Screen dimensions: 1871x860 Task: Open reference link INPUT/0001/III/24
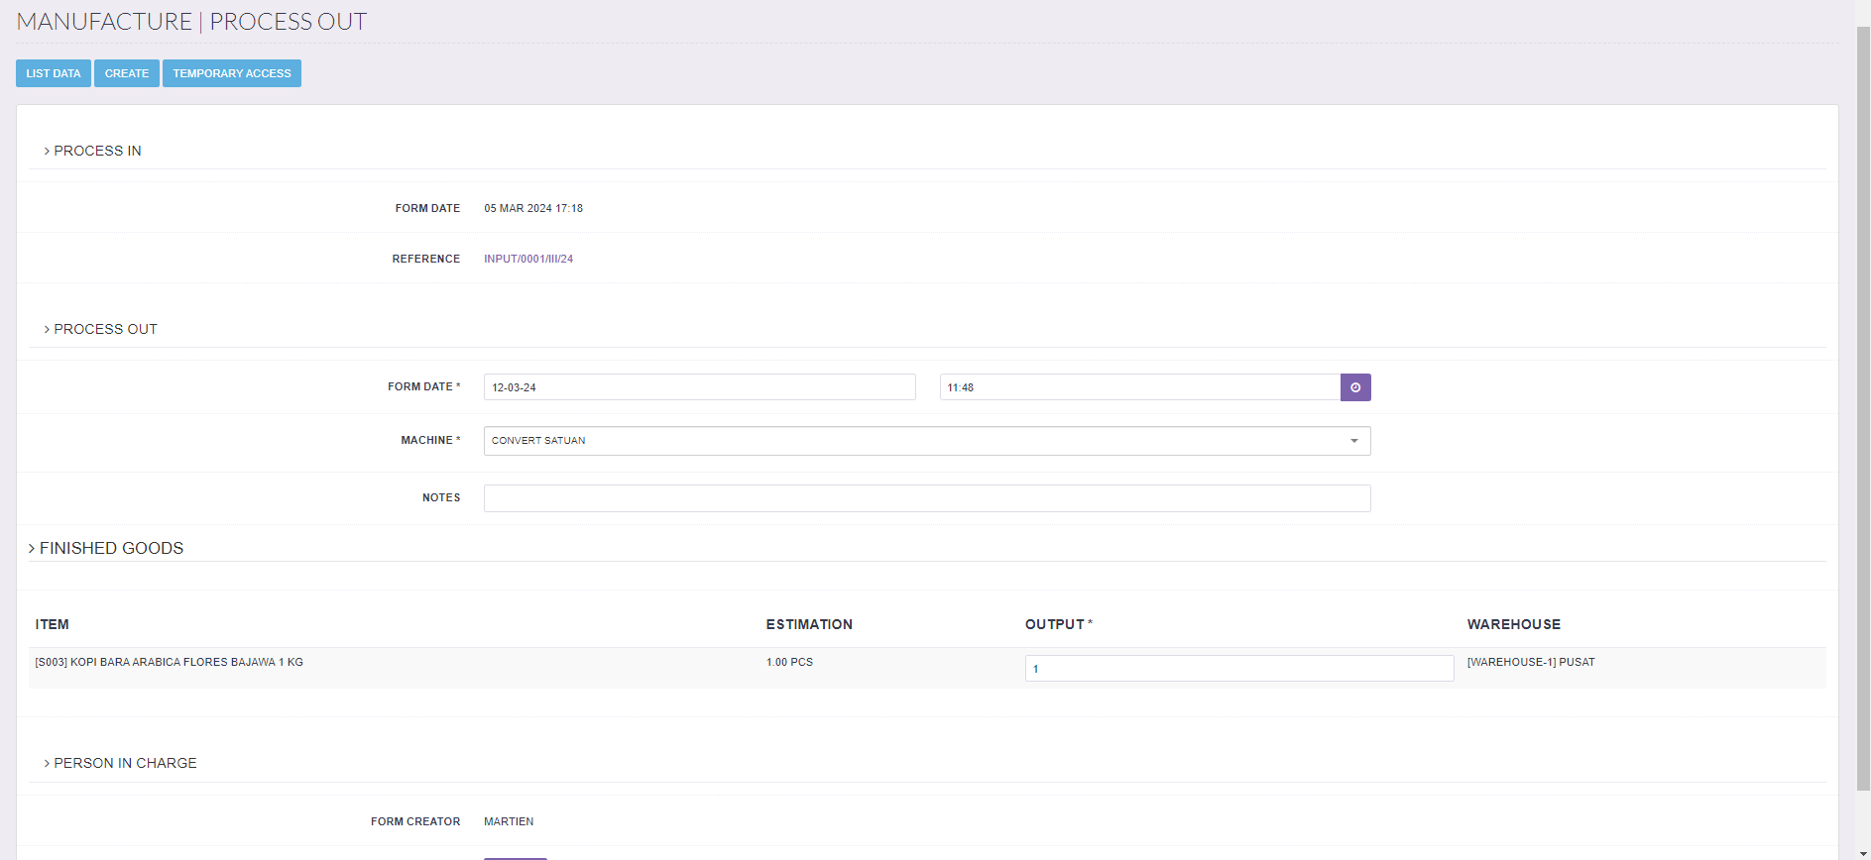(x=527, y=259)
